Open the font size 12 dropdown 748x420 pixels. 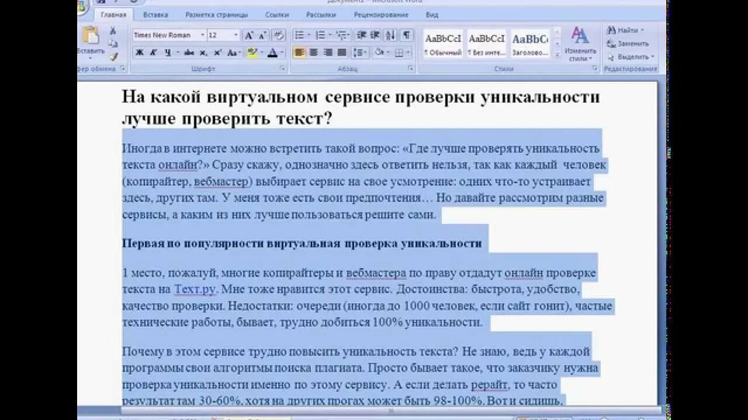236,35
